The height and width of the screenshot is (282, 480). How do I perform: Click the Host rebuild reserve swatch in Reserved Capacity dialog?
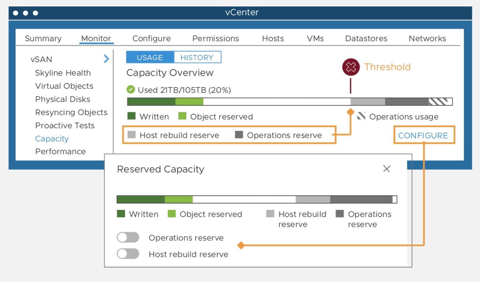(270, 214)
